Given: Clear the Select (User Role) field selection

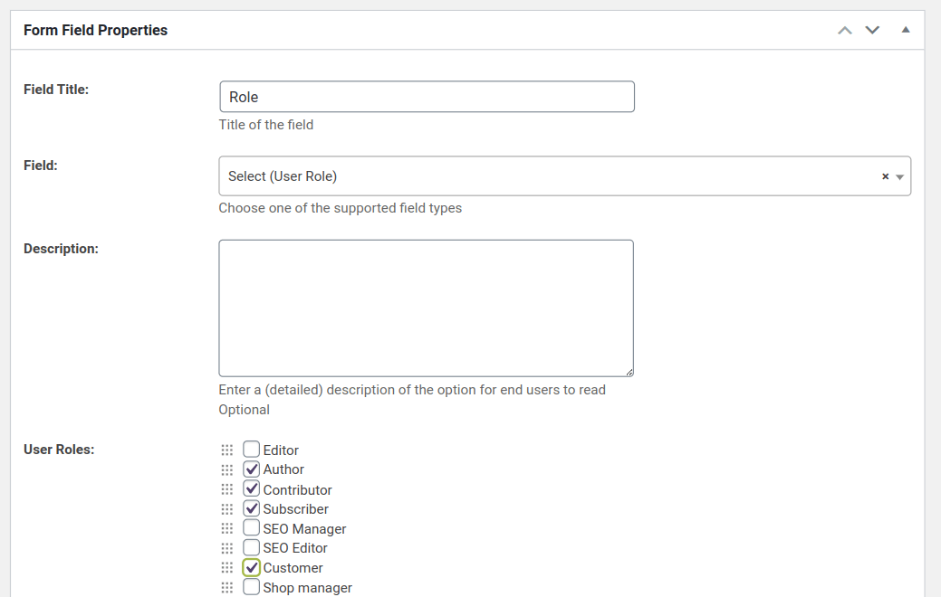Looking at the screenshot, I should click(x=885, y=176).
